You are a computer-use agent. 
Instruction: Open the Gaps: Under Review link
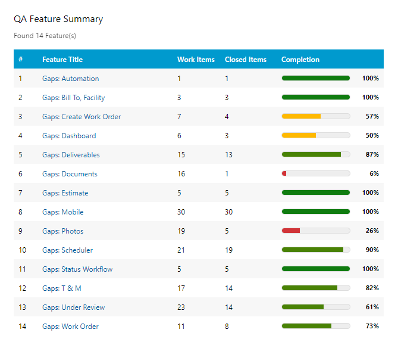tap(73, 307)
